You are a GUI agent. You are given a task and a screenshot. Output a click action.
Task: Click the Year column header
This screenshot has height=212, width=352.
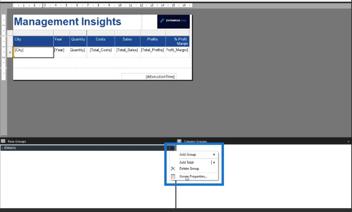(x=62, y=41)
